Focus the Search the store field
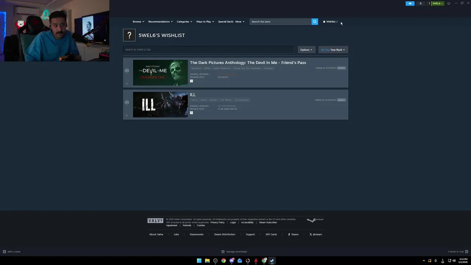The width and height of the screenshot is (471, 265). click(280, 22)
